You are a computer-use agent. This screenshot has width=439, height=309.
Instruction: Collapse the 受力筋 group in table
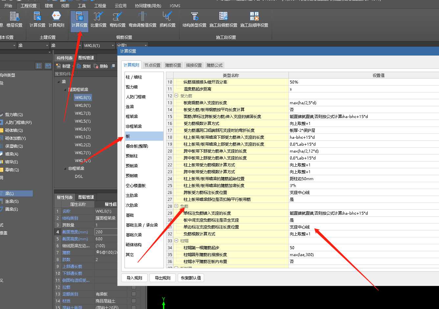176,96
